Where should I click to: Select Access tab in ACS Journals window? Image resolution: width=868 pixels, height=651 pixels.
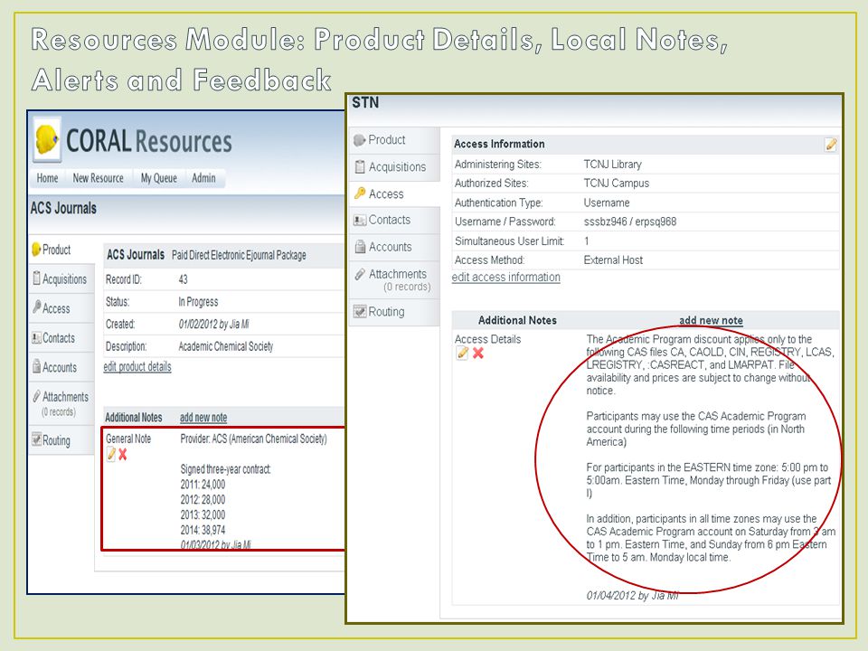(61, 308)
